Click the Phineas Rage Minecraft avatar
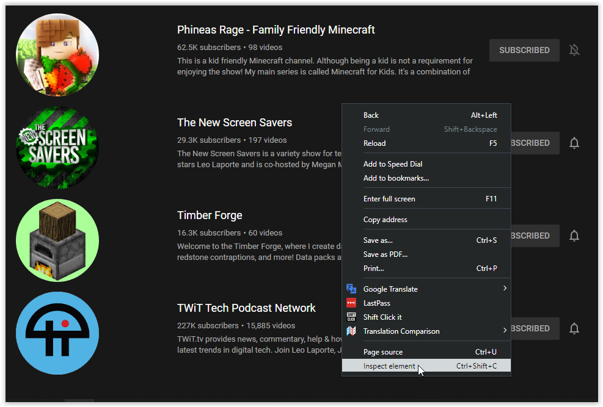 57,55
